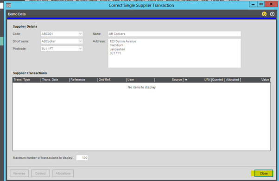Image resolution: width=279 pixels, height=181 pixels.
Task: Sort by Reference column header
Action: 83,80
